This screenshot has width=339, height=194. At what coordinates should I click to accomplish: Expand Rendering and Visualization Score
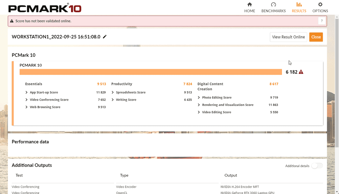coord(199,105)
